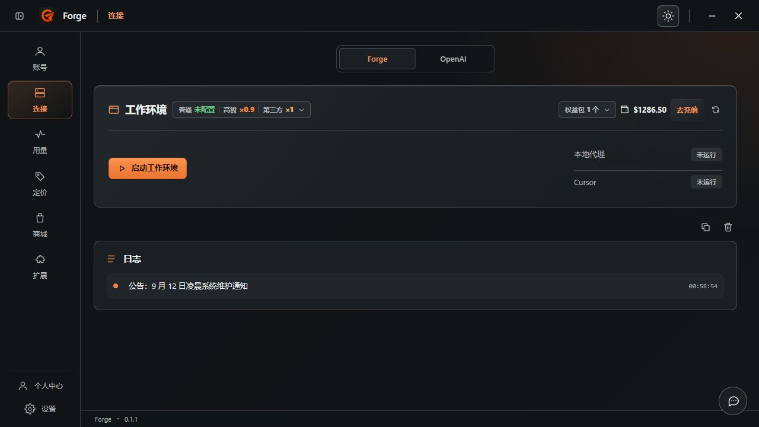Click 启动工作环境 to start the environment

click(x=148, y=168)
